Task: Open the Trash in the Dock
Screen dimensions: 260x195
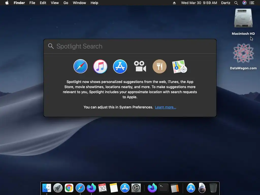Action: 213,188
